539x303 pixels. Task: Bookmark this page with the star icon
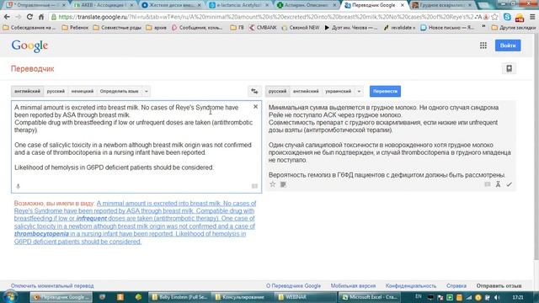[x=494, y=17]
